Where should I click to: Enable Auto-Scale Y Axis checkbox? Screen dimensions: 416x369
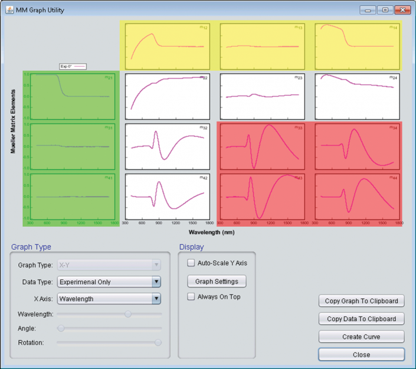pos(191,263)
